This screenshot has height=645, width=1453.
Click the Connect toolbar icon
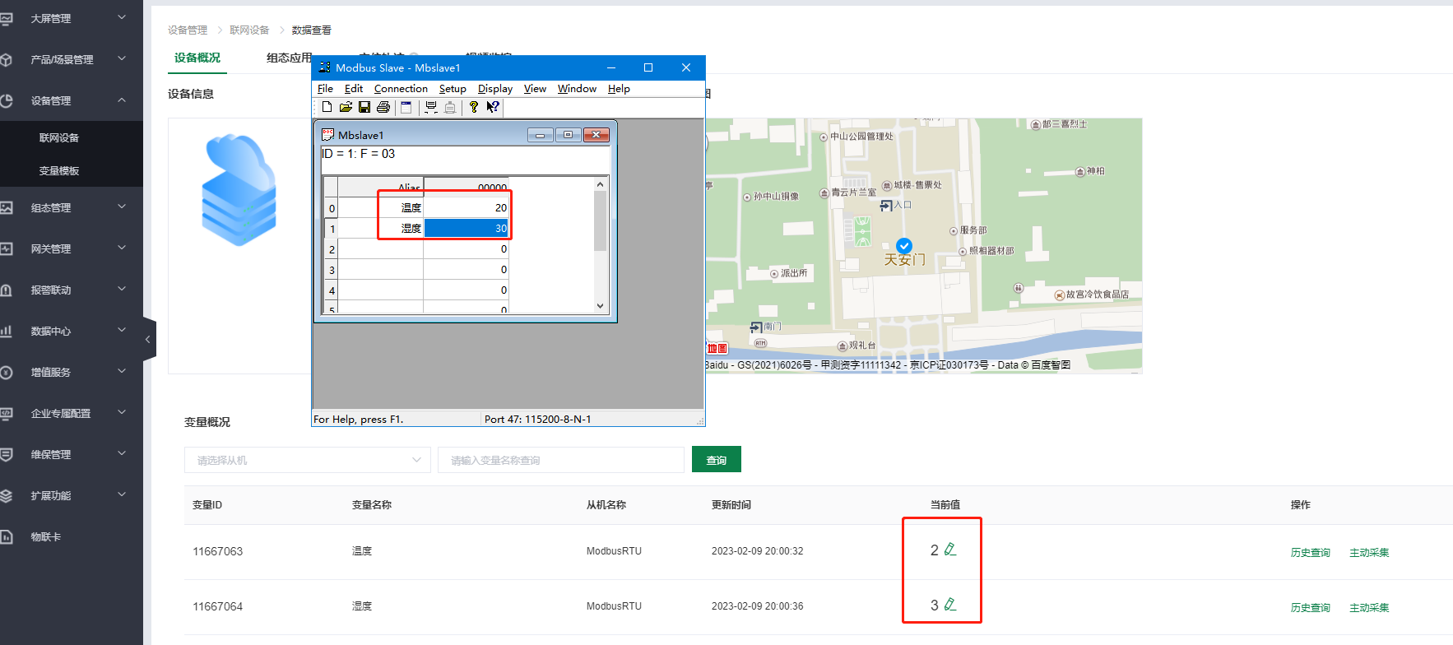click(x=430, y=107)
